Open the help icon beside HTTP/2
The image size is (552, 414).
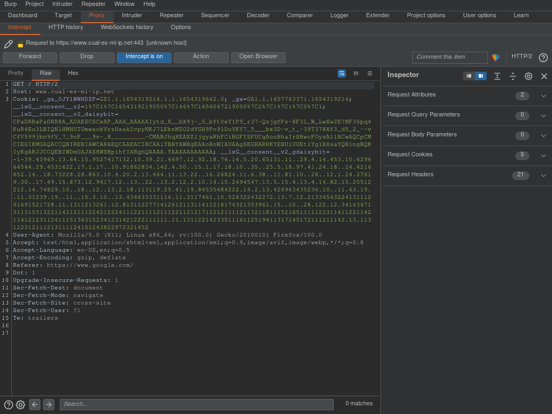click(543, 58)
